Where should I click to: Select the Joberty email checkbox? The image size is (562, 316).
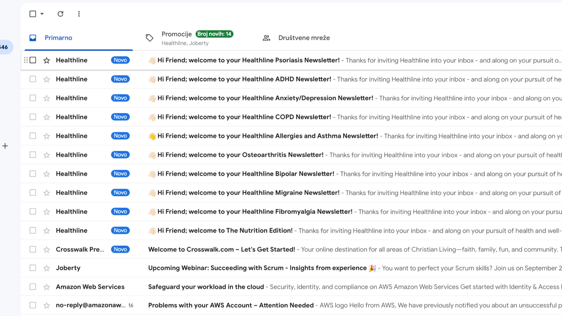tap(33, 268)
